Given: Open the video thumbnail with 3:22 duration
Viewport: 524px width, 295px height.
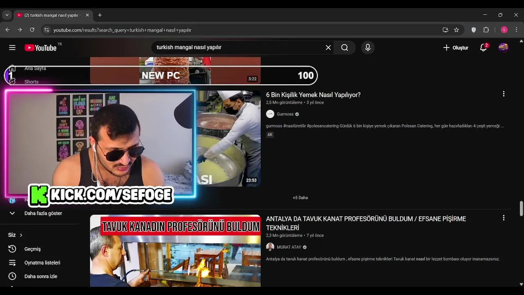Looking at the screenshot, I should pos(175,70).
